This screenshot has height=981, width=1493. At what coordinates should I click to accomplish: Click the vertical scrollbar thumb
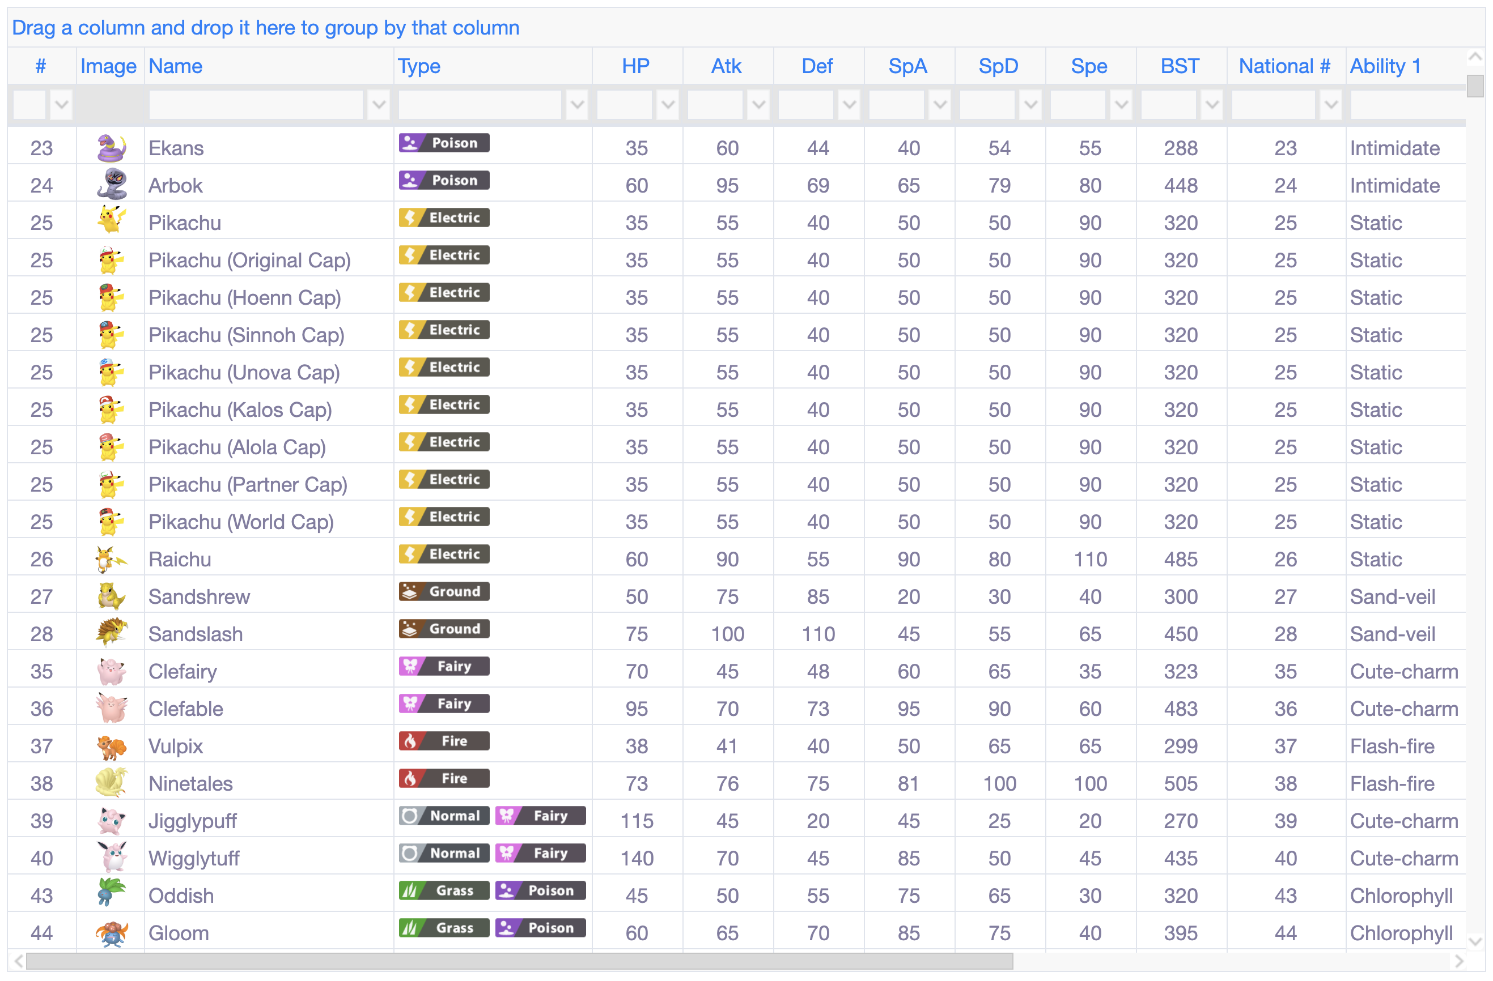(x=1475, y=86)
